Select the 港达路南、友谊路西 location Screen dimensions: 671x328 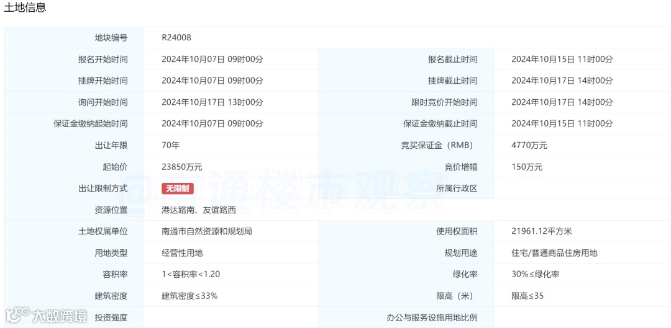pos(199,210)
